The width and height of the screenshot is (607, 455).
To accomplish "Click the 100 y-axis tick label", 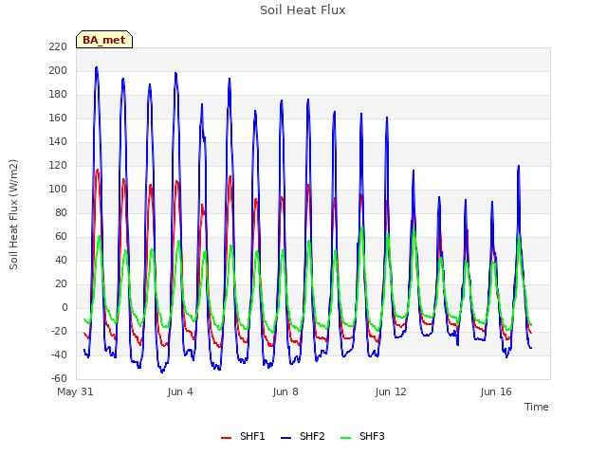I will [x=58, y=190].
